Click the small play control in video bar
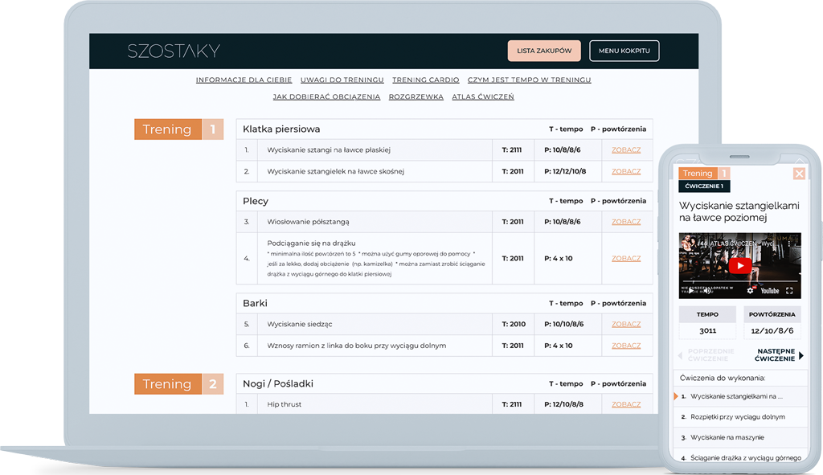823x475 pixels. [x=690, y=291]
